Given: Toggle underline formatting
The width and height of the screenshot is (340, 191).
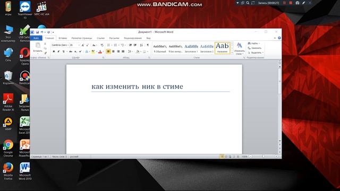Looking at the screenshot, I should [63, 51].
